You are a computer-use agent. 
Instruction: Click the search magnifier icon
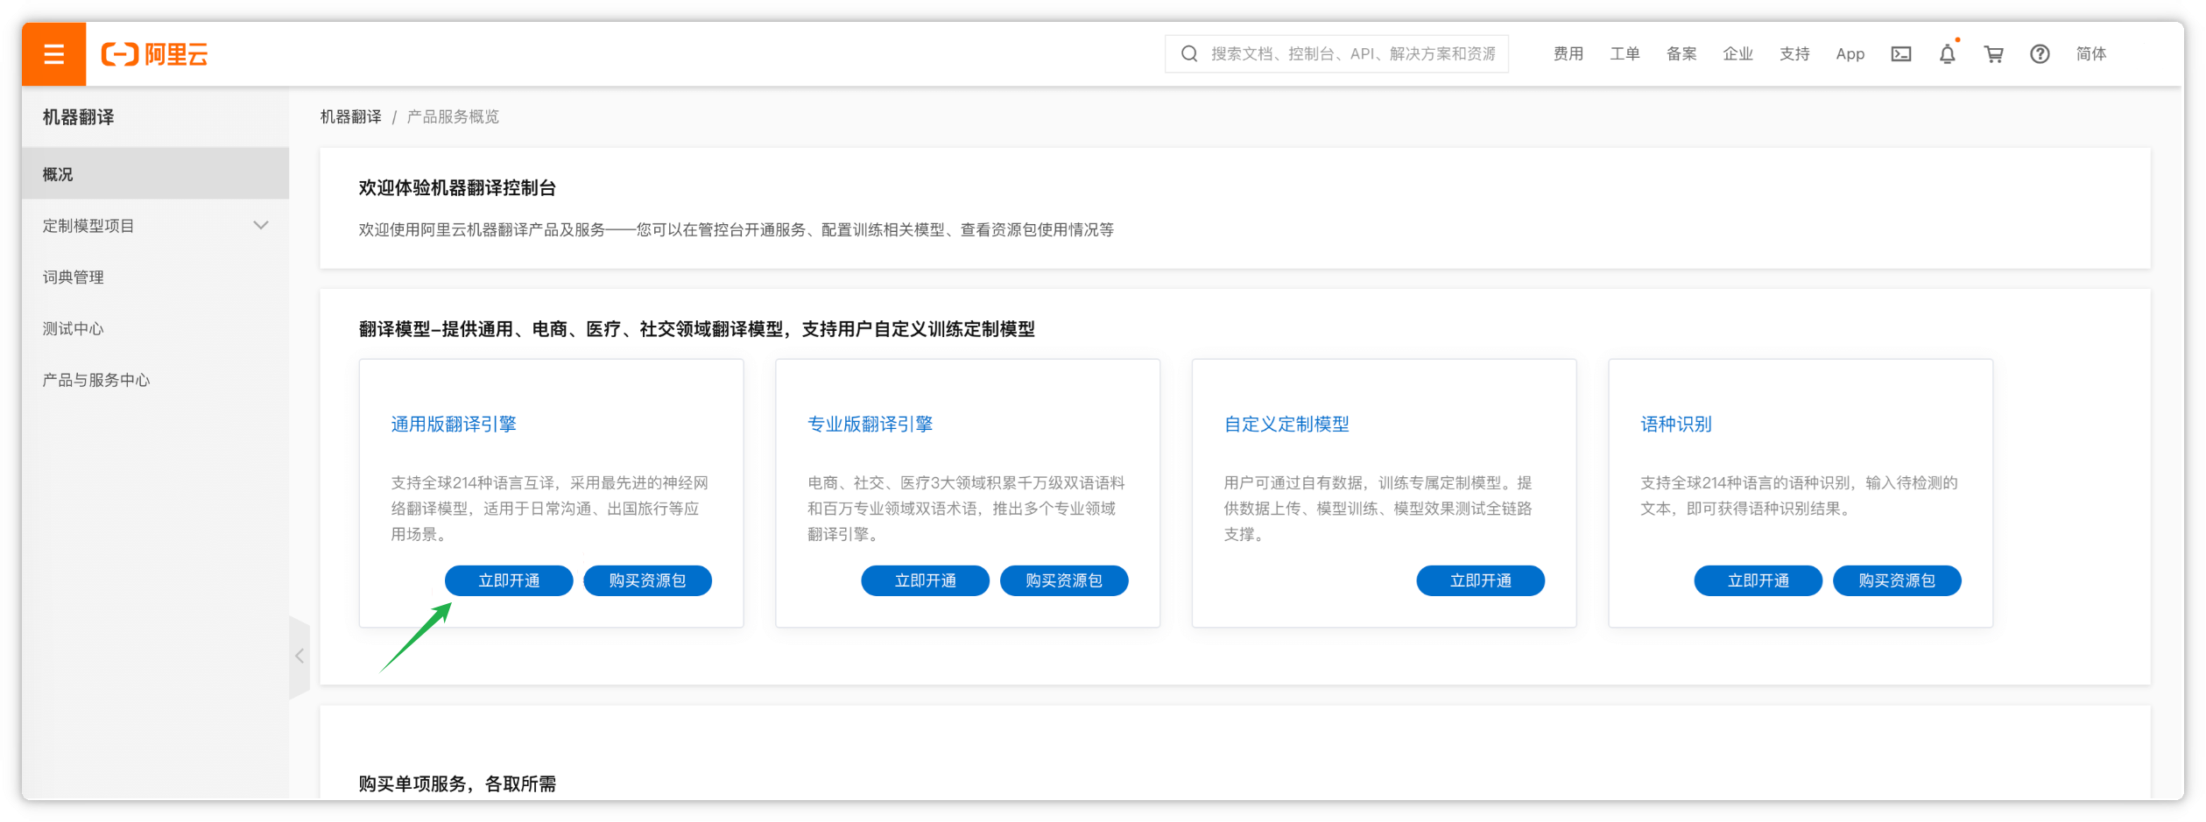point(1188,54)
